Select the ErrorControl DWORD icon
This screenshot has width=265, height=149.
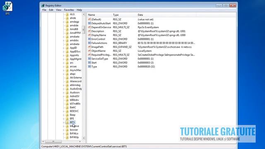[89, 39]
